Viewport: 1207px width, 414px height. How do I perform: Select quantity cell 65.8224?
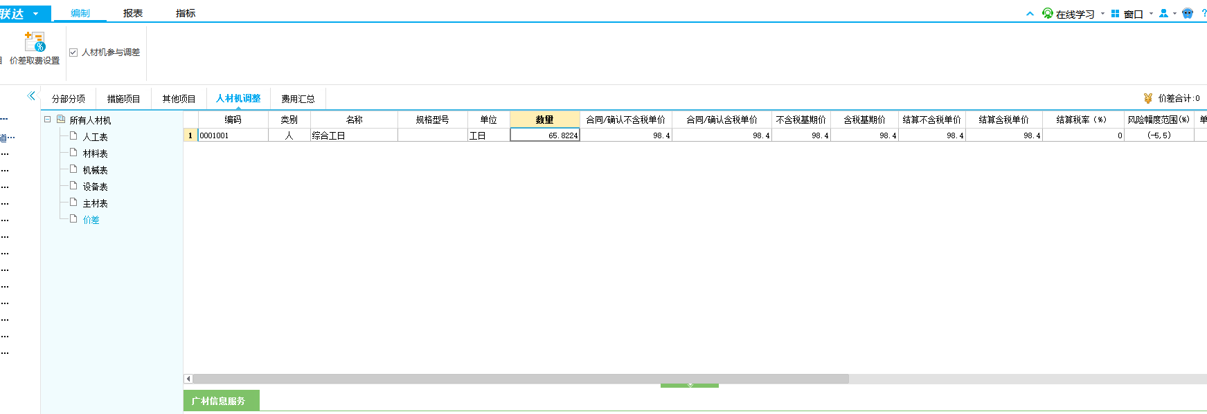pyautogui.click(x=545, y=135)
